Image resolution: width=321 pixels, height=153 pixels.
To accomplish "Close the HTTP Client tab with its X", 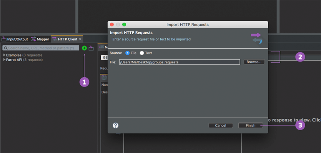I will [x=80, y=39].
